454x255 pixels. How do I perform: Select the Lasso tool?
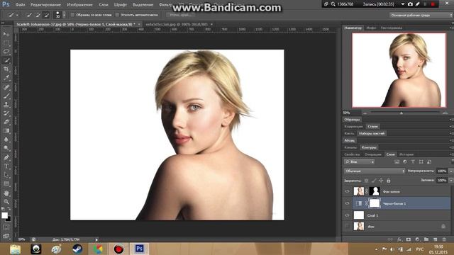(x=6, y=52)
